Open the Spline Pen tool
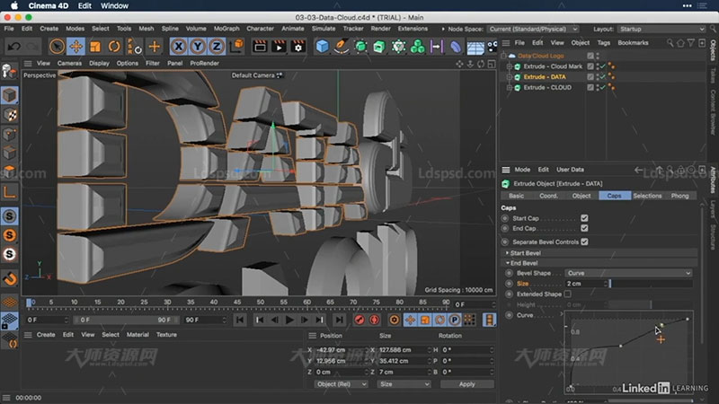Viewport: 719px width, 404px height. 342,47
